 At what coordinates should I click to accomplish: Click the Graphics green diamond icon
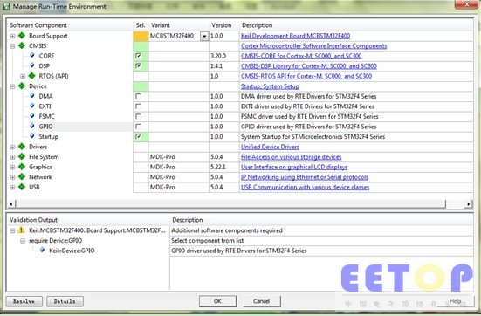pyautogui.click(x=22, y=167)
